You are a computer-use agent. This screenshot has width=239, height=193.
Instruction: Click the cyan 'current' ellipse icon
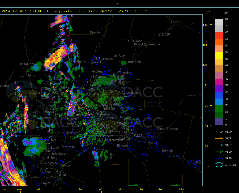[219, 165]
